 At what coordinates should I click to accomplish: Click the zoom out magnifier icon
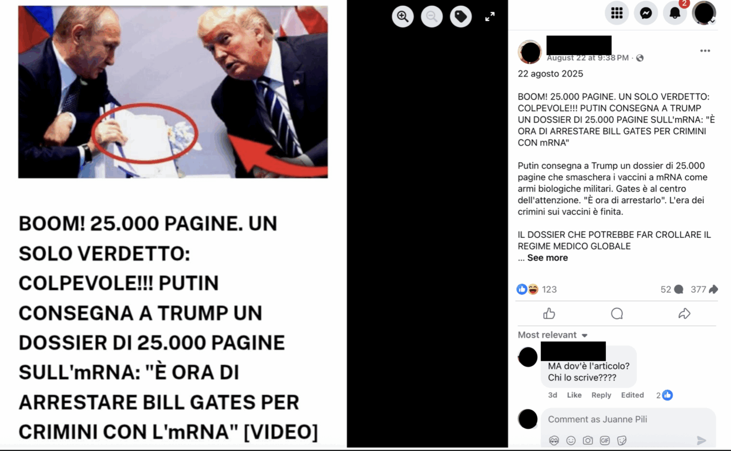[x=432, y=16]
